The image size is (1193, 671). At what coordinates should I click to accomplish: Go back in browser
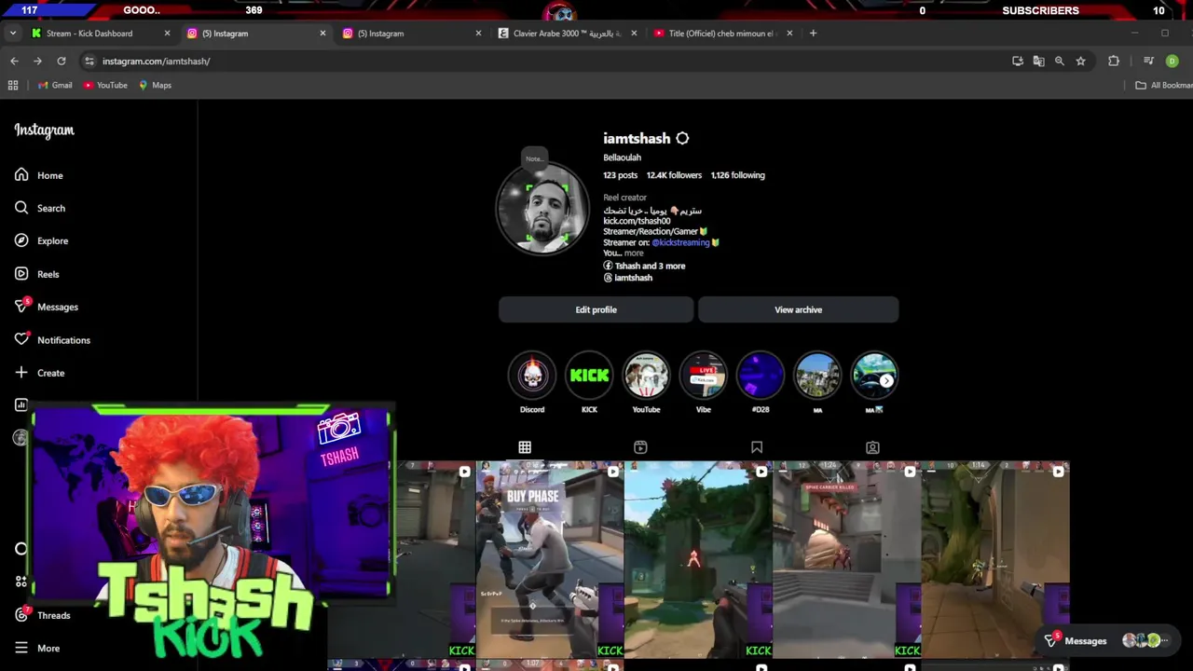[x=14, y=61]
